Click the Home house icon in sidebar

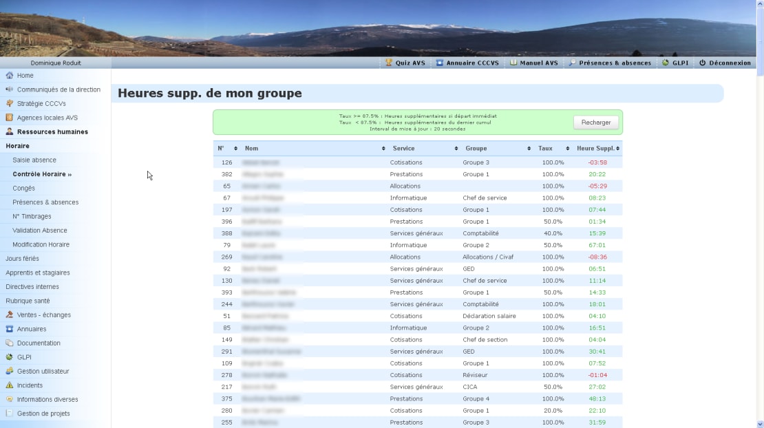(9, 76)
